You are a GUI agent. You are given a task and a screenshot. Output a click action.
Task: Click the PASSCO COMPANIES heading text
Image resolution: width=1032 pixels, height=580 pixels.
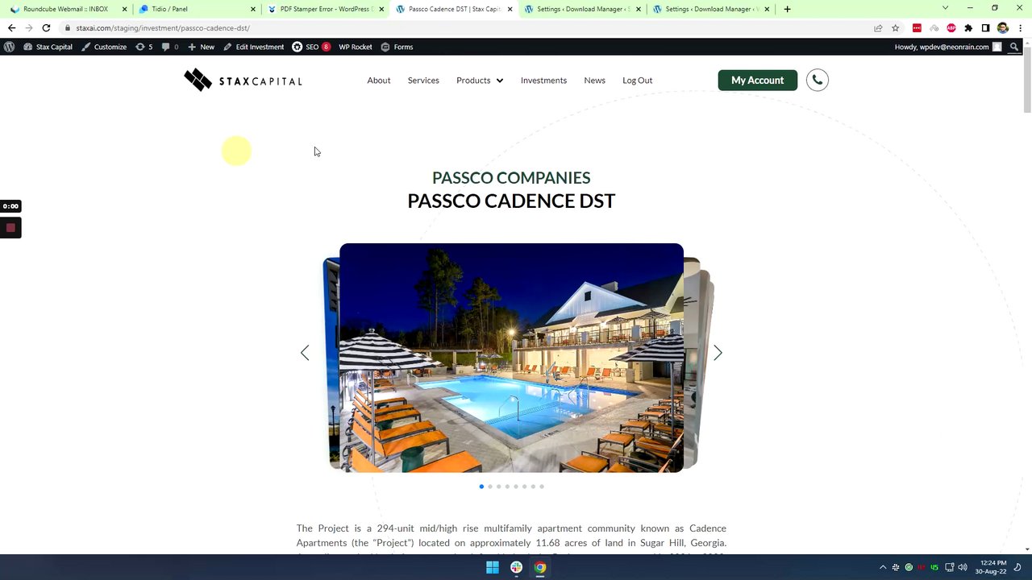pos(511,177)
